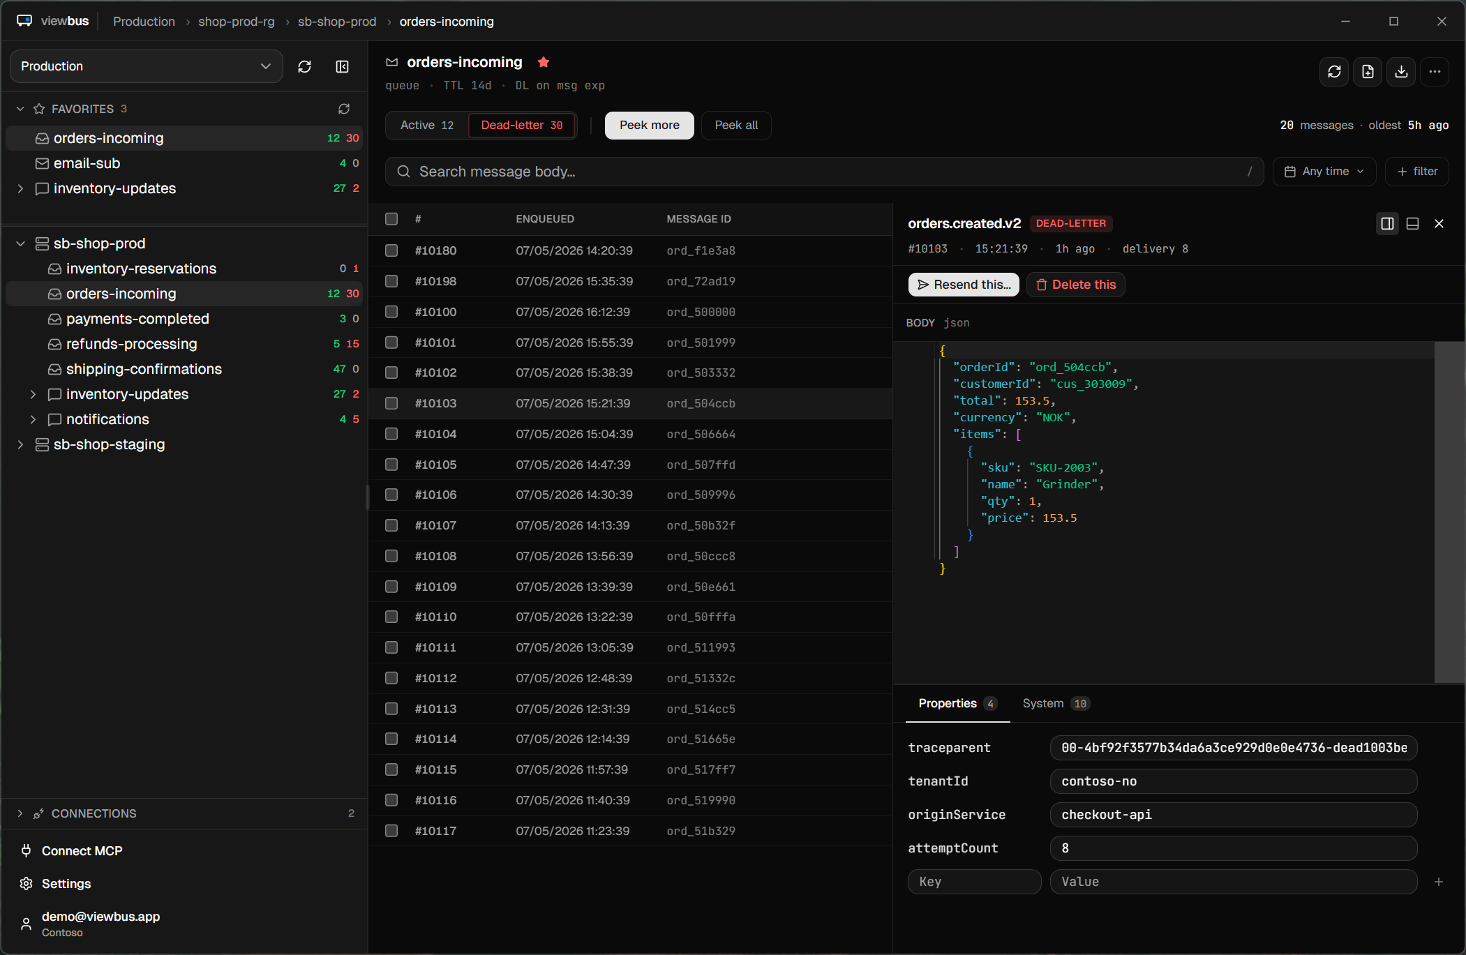Click the search magnifier icon
The width and height of the screenshot is (1466, 955).
(x=403, y=172)
